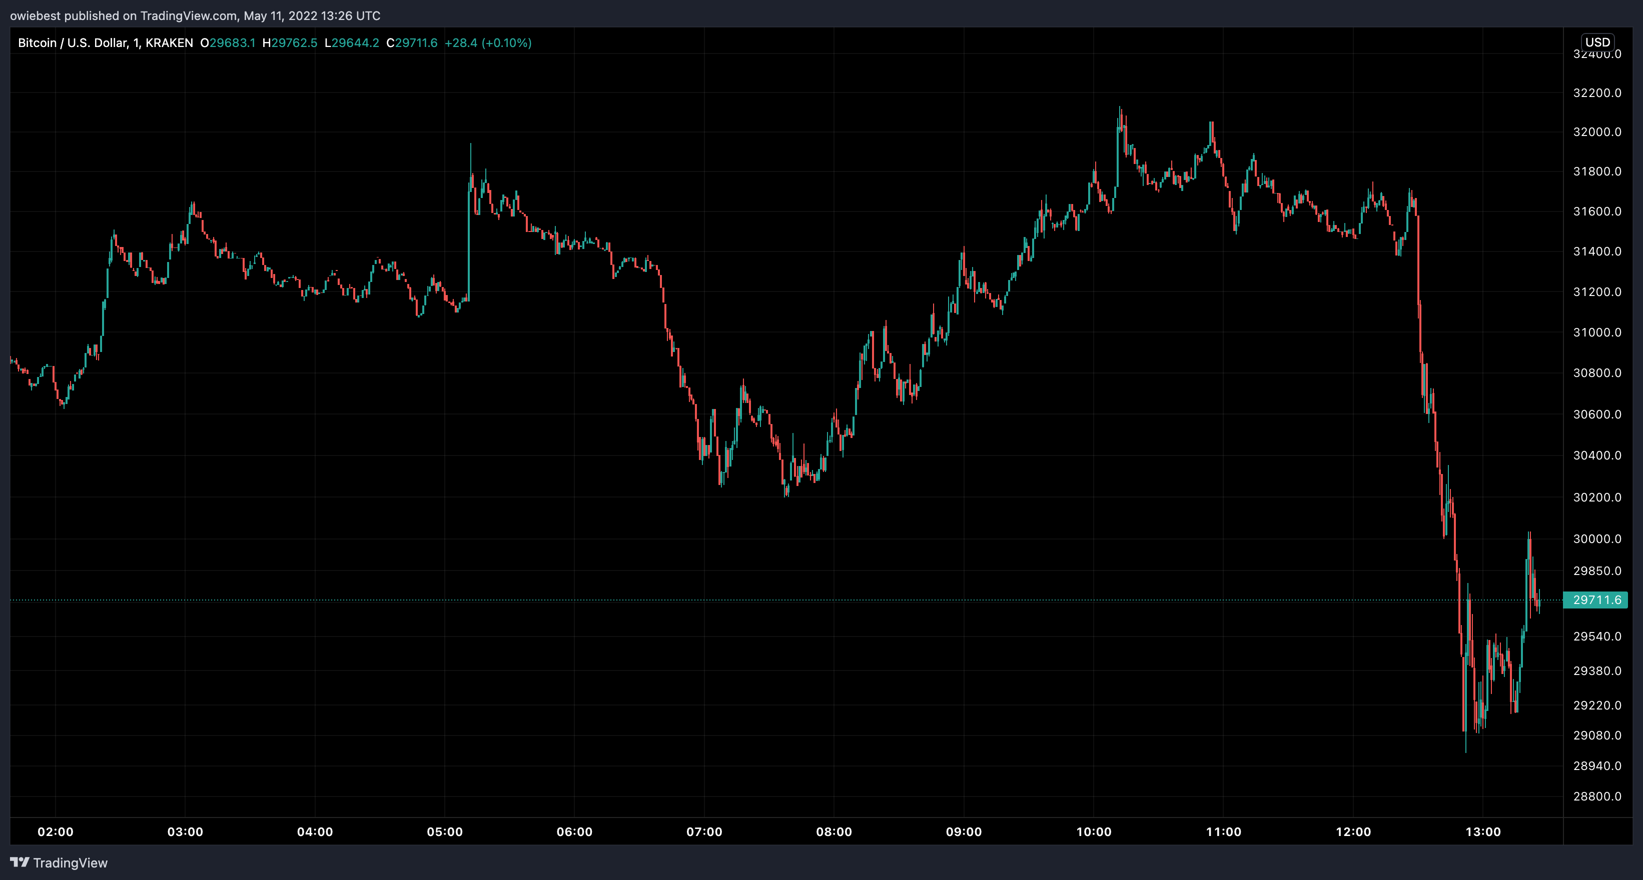Click the 30600.0 price axis label

tap(1597, 414)
